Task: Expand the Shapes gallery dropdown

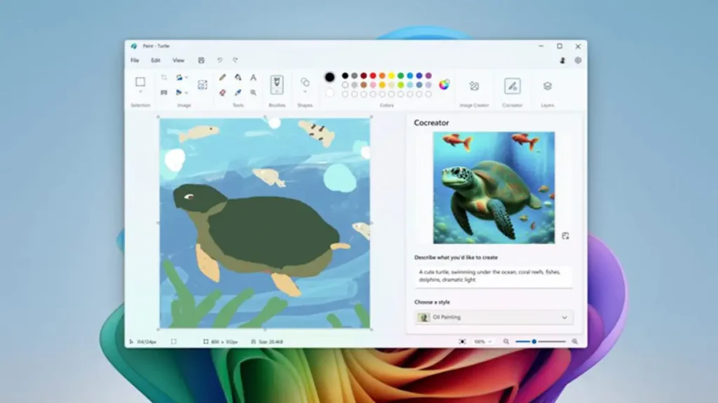Action: [305, 92]
